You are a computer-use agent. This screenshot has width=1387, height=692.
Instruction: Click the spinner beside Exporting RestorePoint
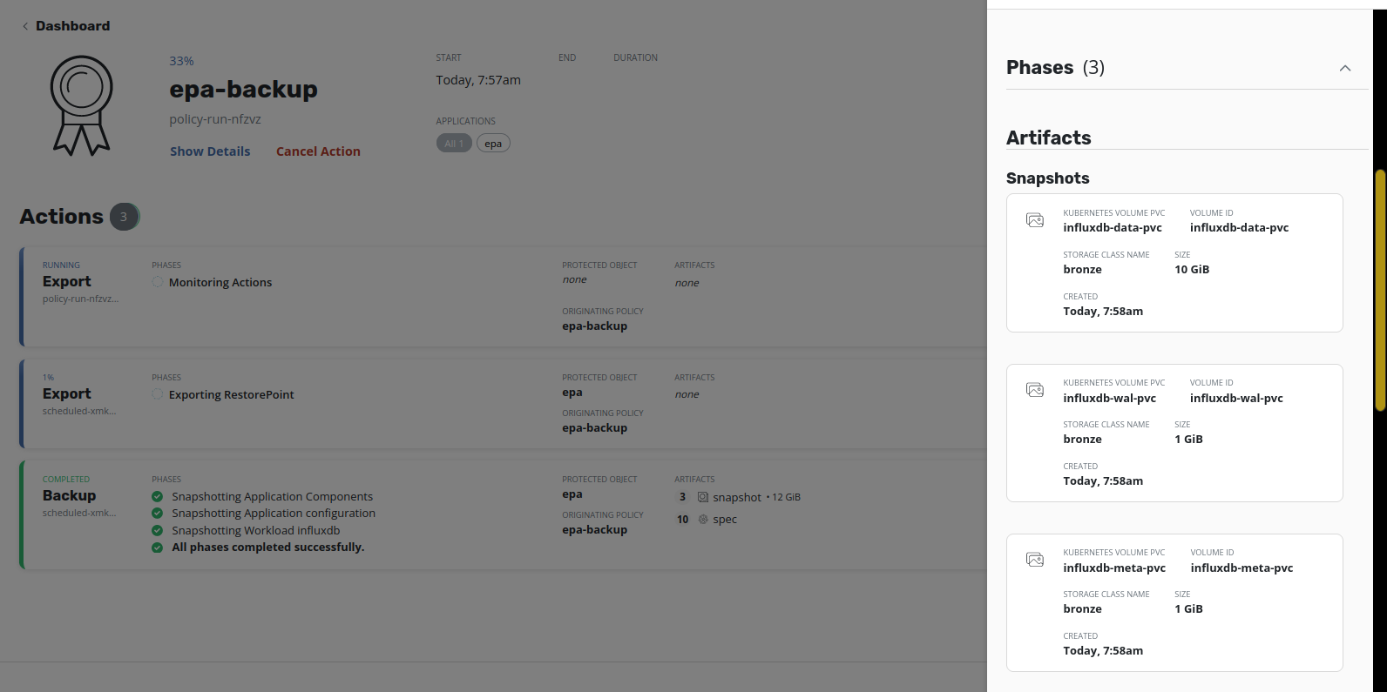click(158, 394)
